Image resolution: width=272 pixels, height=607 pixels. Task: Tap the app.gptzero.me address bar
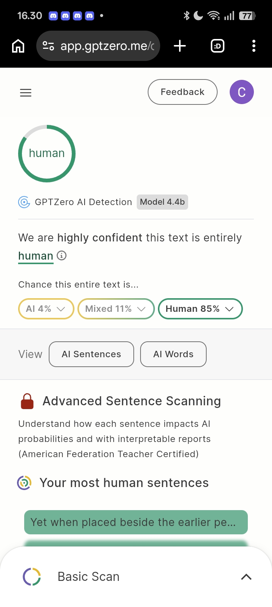pyautogui.click(x=107, y=46)
